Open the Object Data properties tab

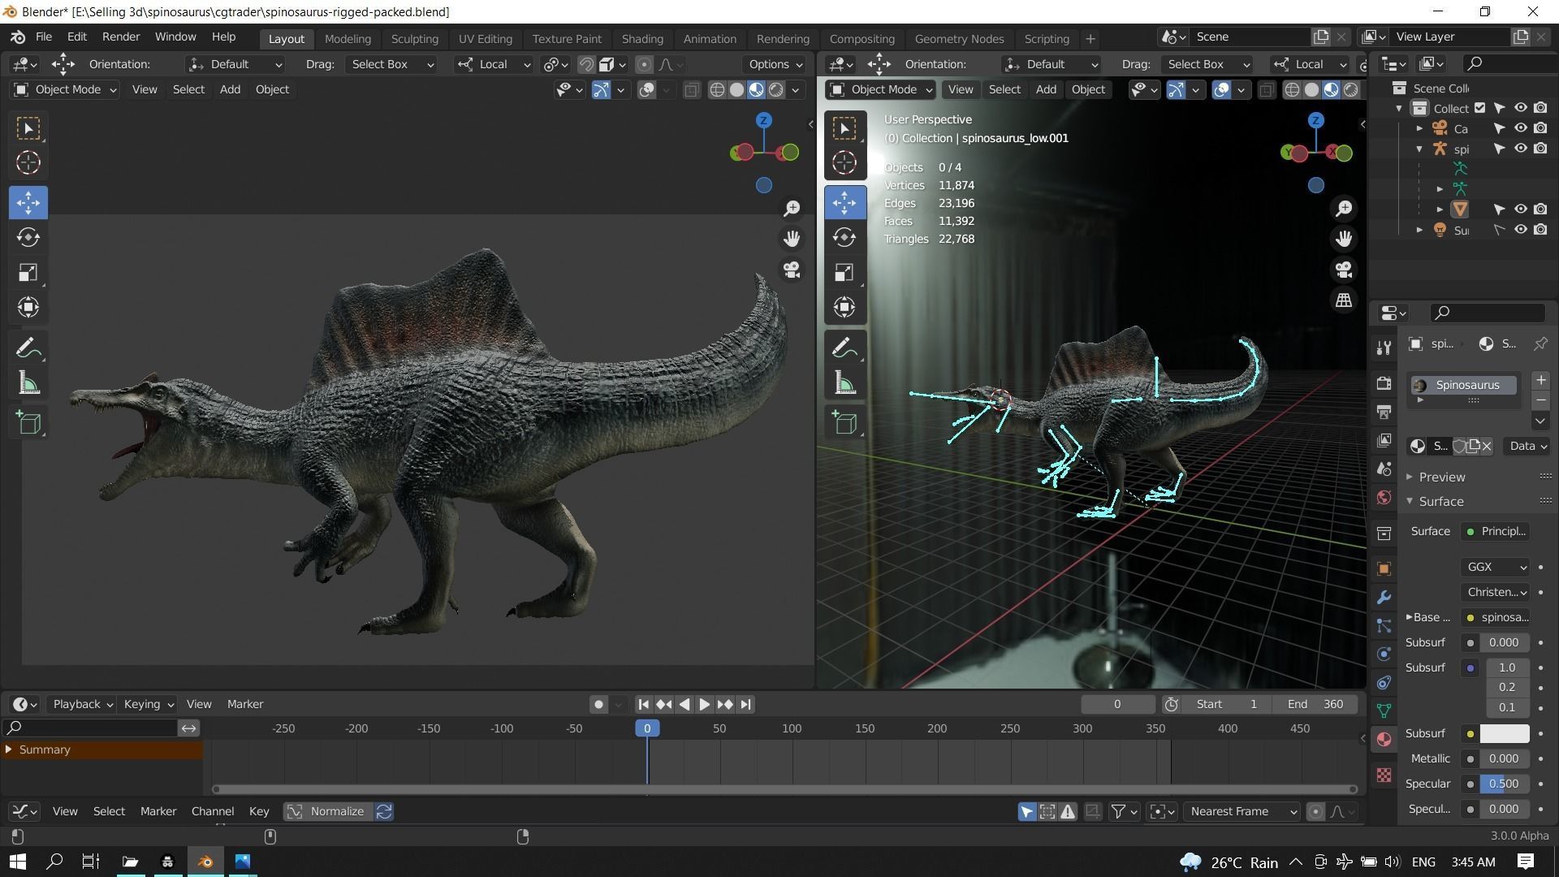point(1384,711)
